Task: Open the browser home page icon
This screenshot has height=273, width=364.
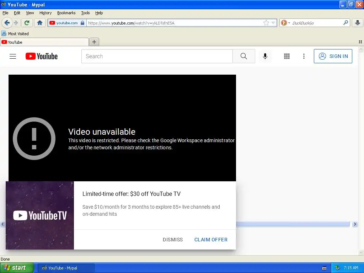Action: pos(40,23)
